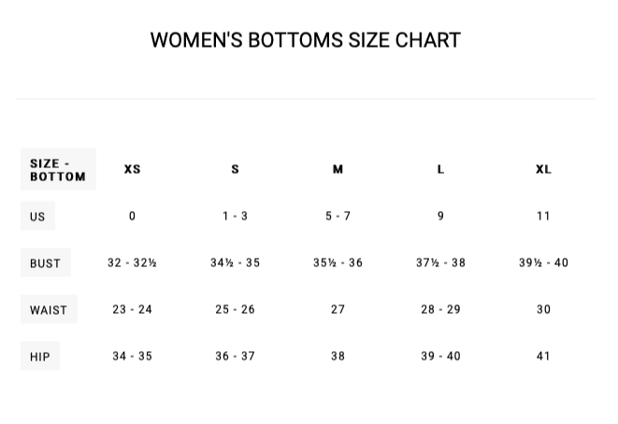618x424 pixels.
Task: Click waist measurement 25 - 26
Action: pos(235,309)
